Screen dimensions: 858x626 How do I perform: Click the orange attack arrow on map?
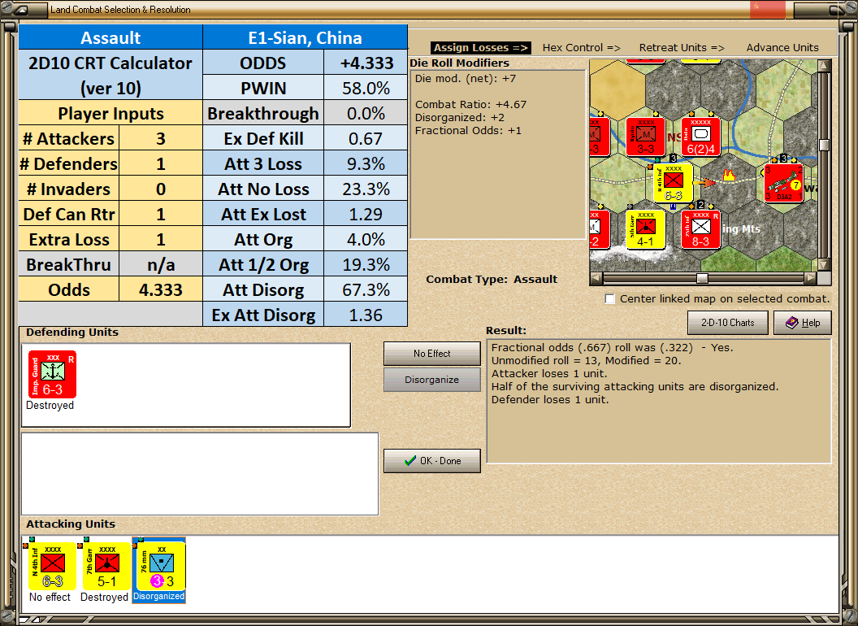point(705,182)
